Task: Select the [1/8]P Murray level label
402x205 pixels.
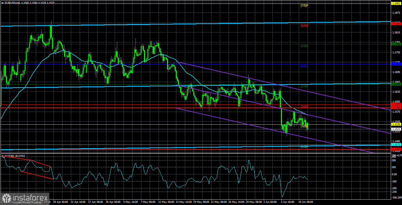Action: click(304, 126)
